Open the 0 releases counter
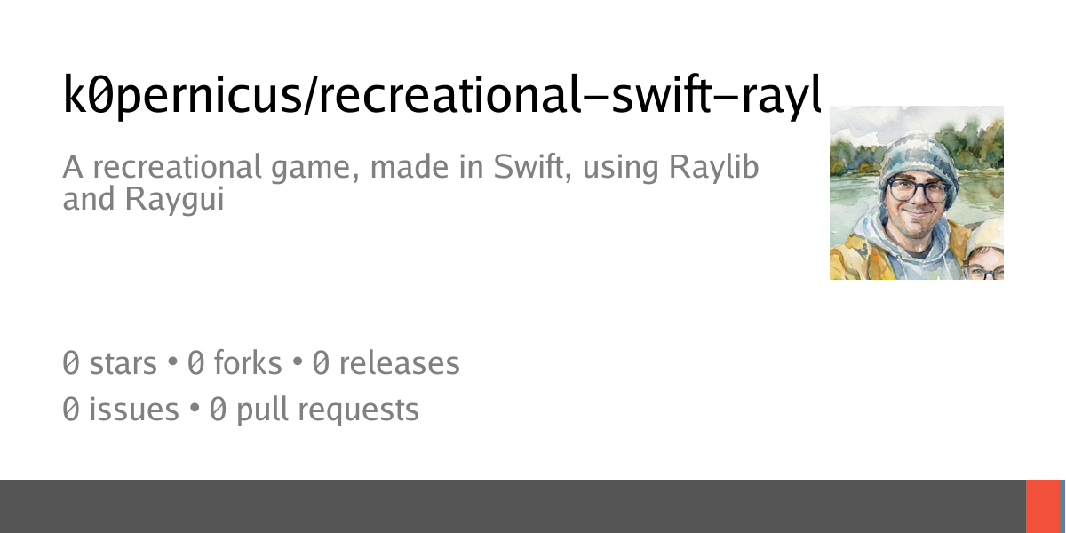1066x533 pixels. pyautogui.click(x=386, y=362)
